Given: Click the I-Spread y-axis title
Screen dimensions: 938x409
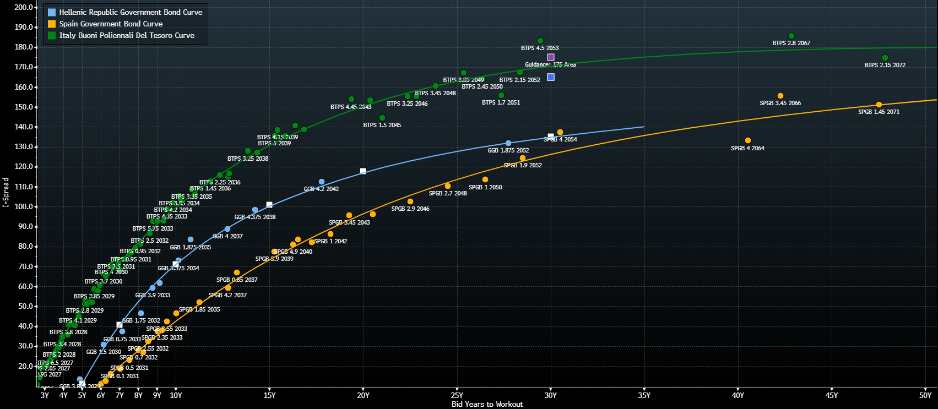Looking at the screenshot, I should 6,192.
